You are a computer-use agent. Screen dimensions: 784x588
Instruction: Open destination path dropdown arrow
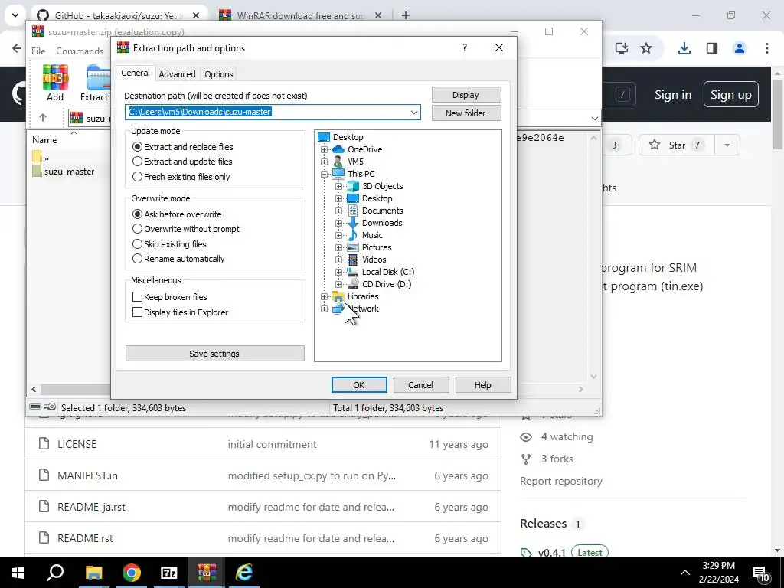(x=414, y=112)
